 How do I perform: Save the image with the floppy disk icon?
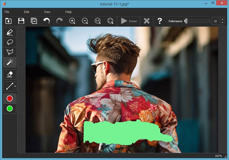[x=21, y=21]
